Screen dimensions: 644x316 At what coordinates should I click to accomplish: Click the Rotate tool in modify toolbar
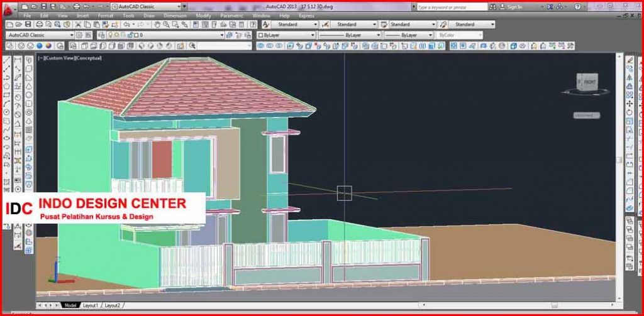click(x=630, y=112)
